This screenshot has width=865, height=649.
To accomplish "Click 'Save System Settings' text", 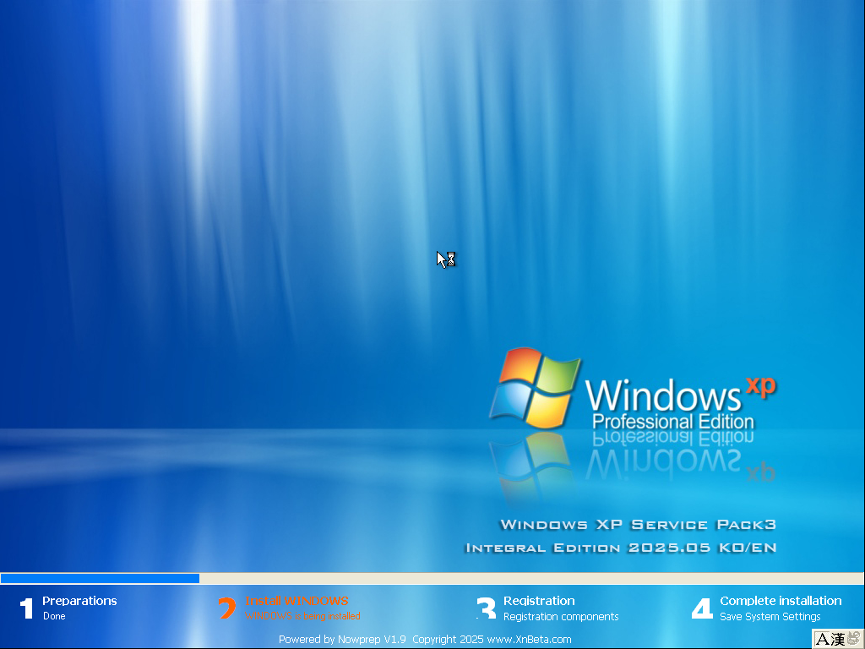I will click(x=770, y=616).
